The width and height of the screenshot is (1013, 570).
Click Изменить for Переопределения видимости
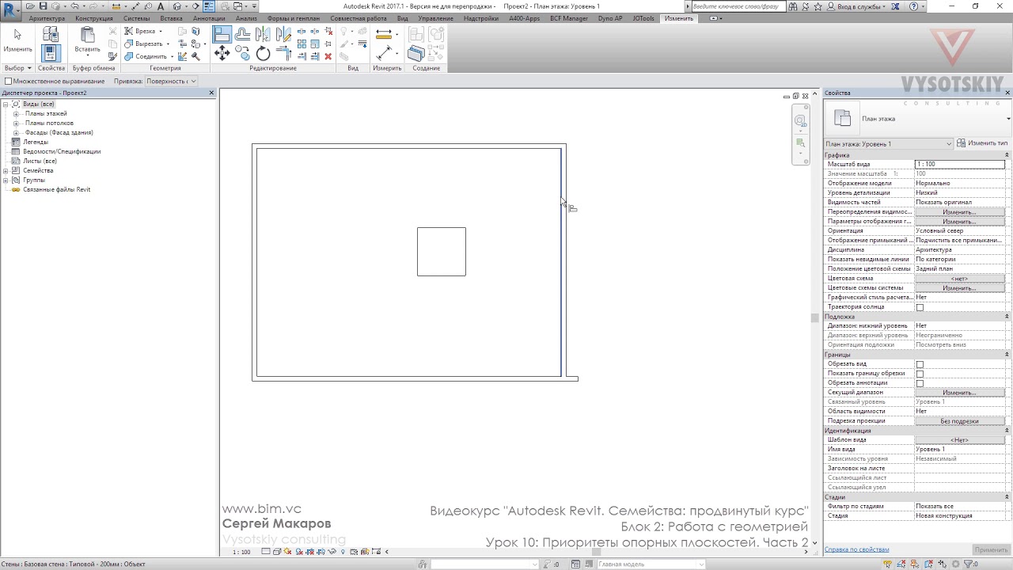click(x=959, y=212)
